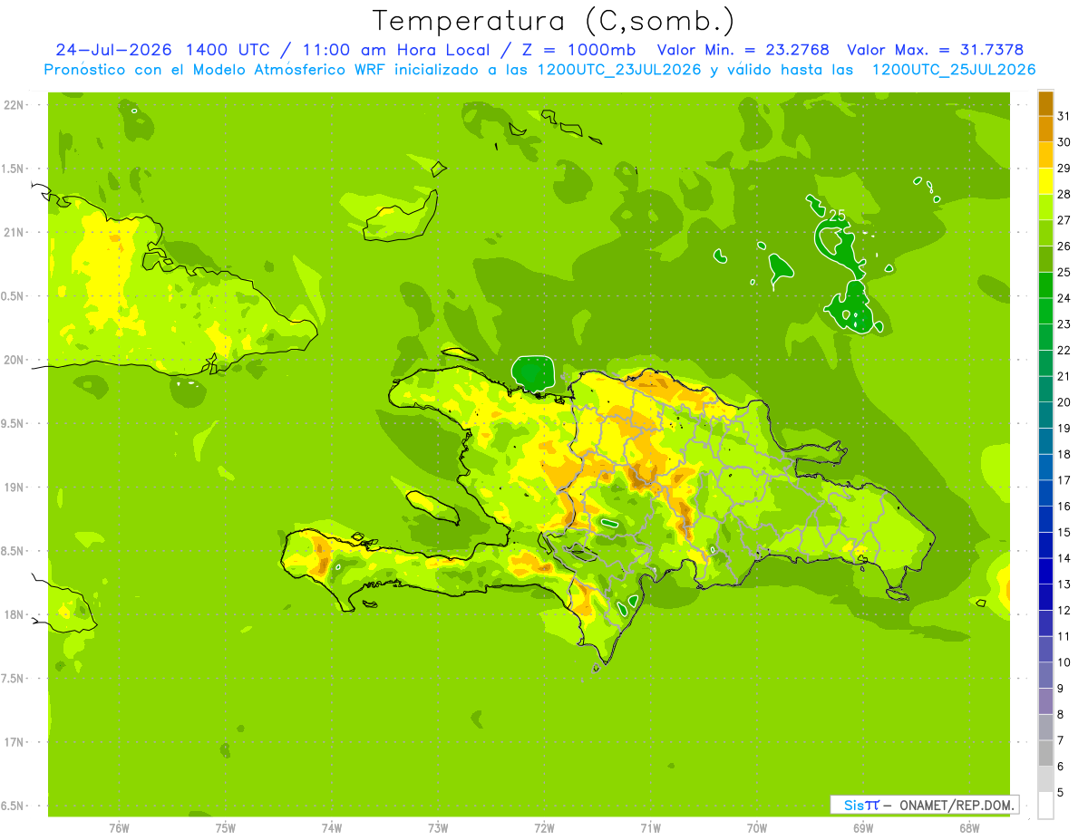Click the dark green cold patch north of Haiti
The height and width of the screenshot is (840, 1088).
pos(532,372)
